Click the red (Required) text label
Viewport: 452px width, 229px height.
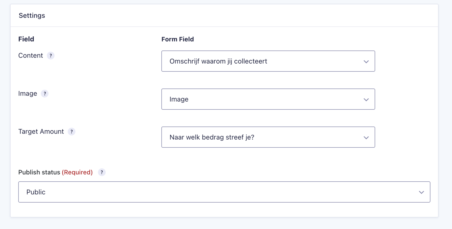pos(77,172)
